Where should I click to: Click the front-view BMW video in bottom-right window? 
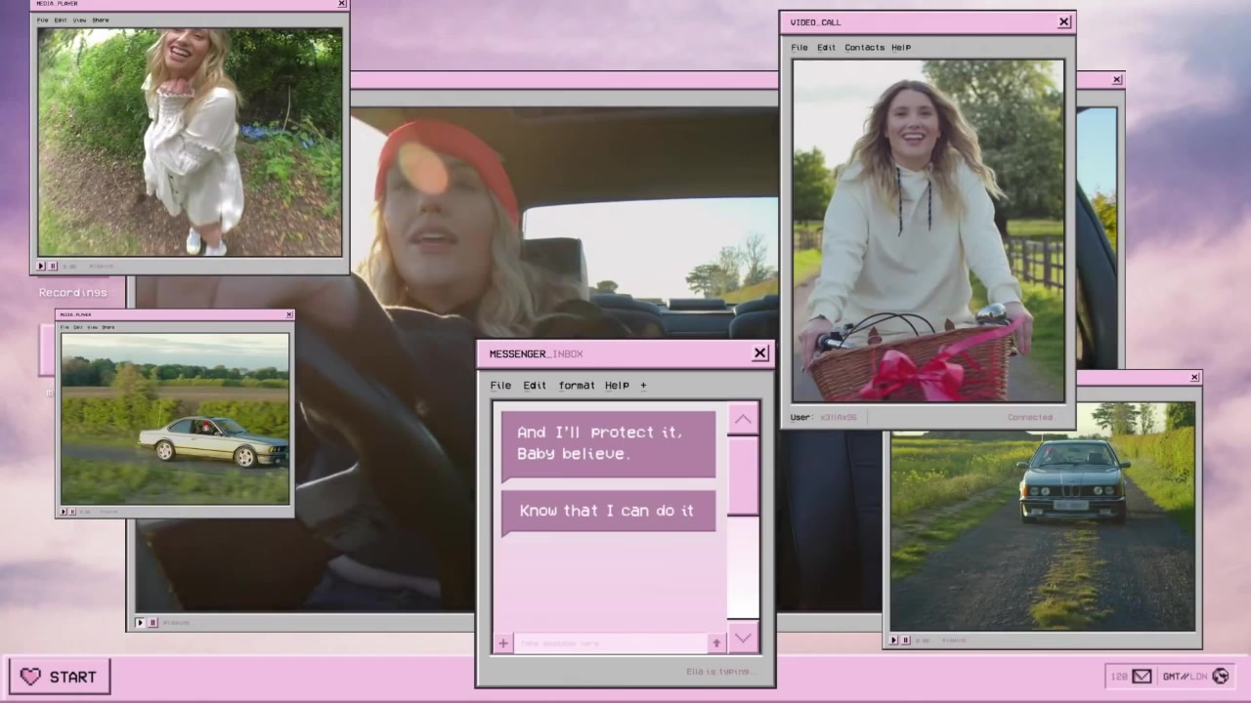pos(1042,517)
